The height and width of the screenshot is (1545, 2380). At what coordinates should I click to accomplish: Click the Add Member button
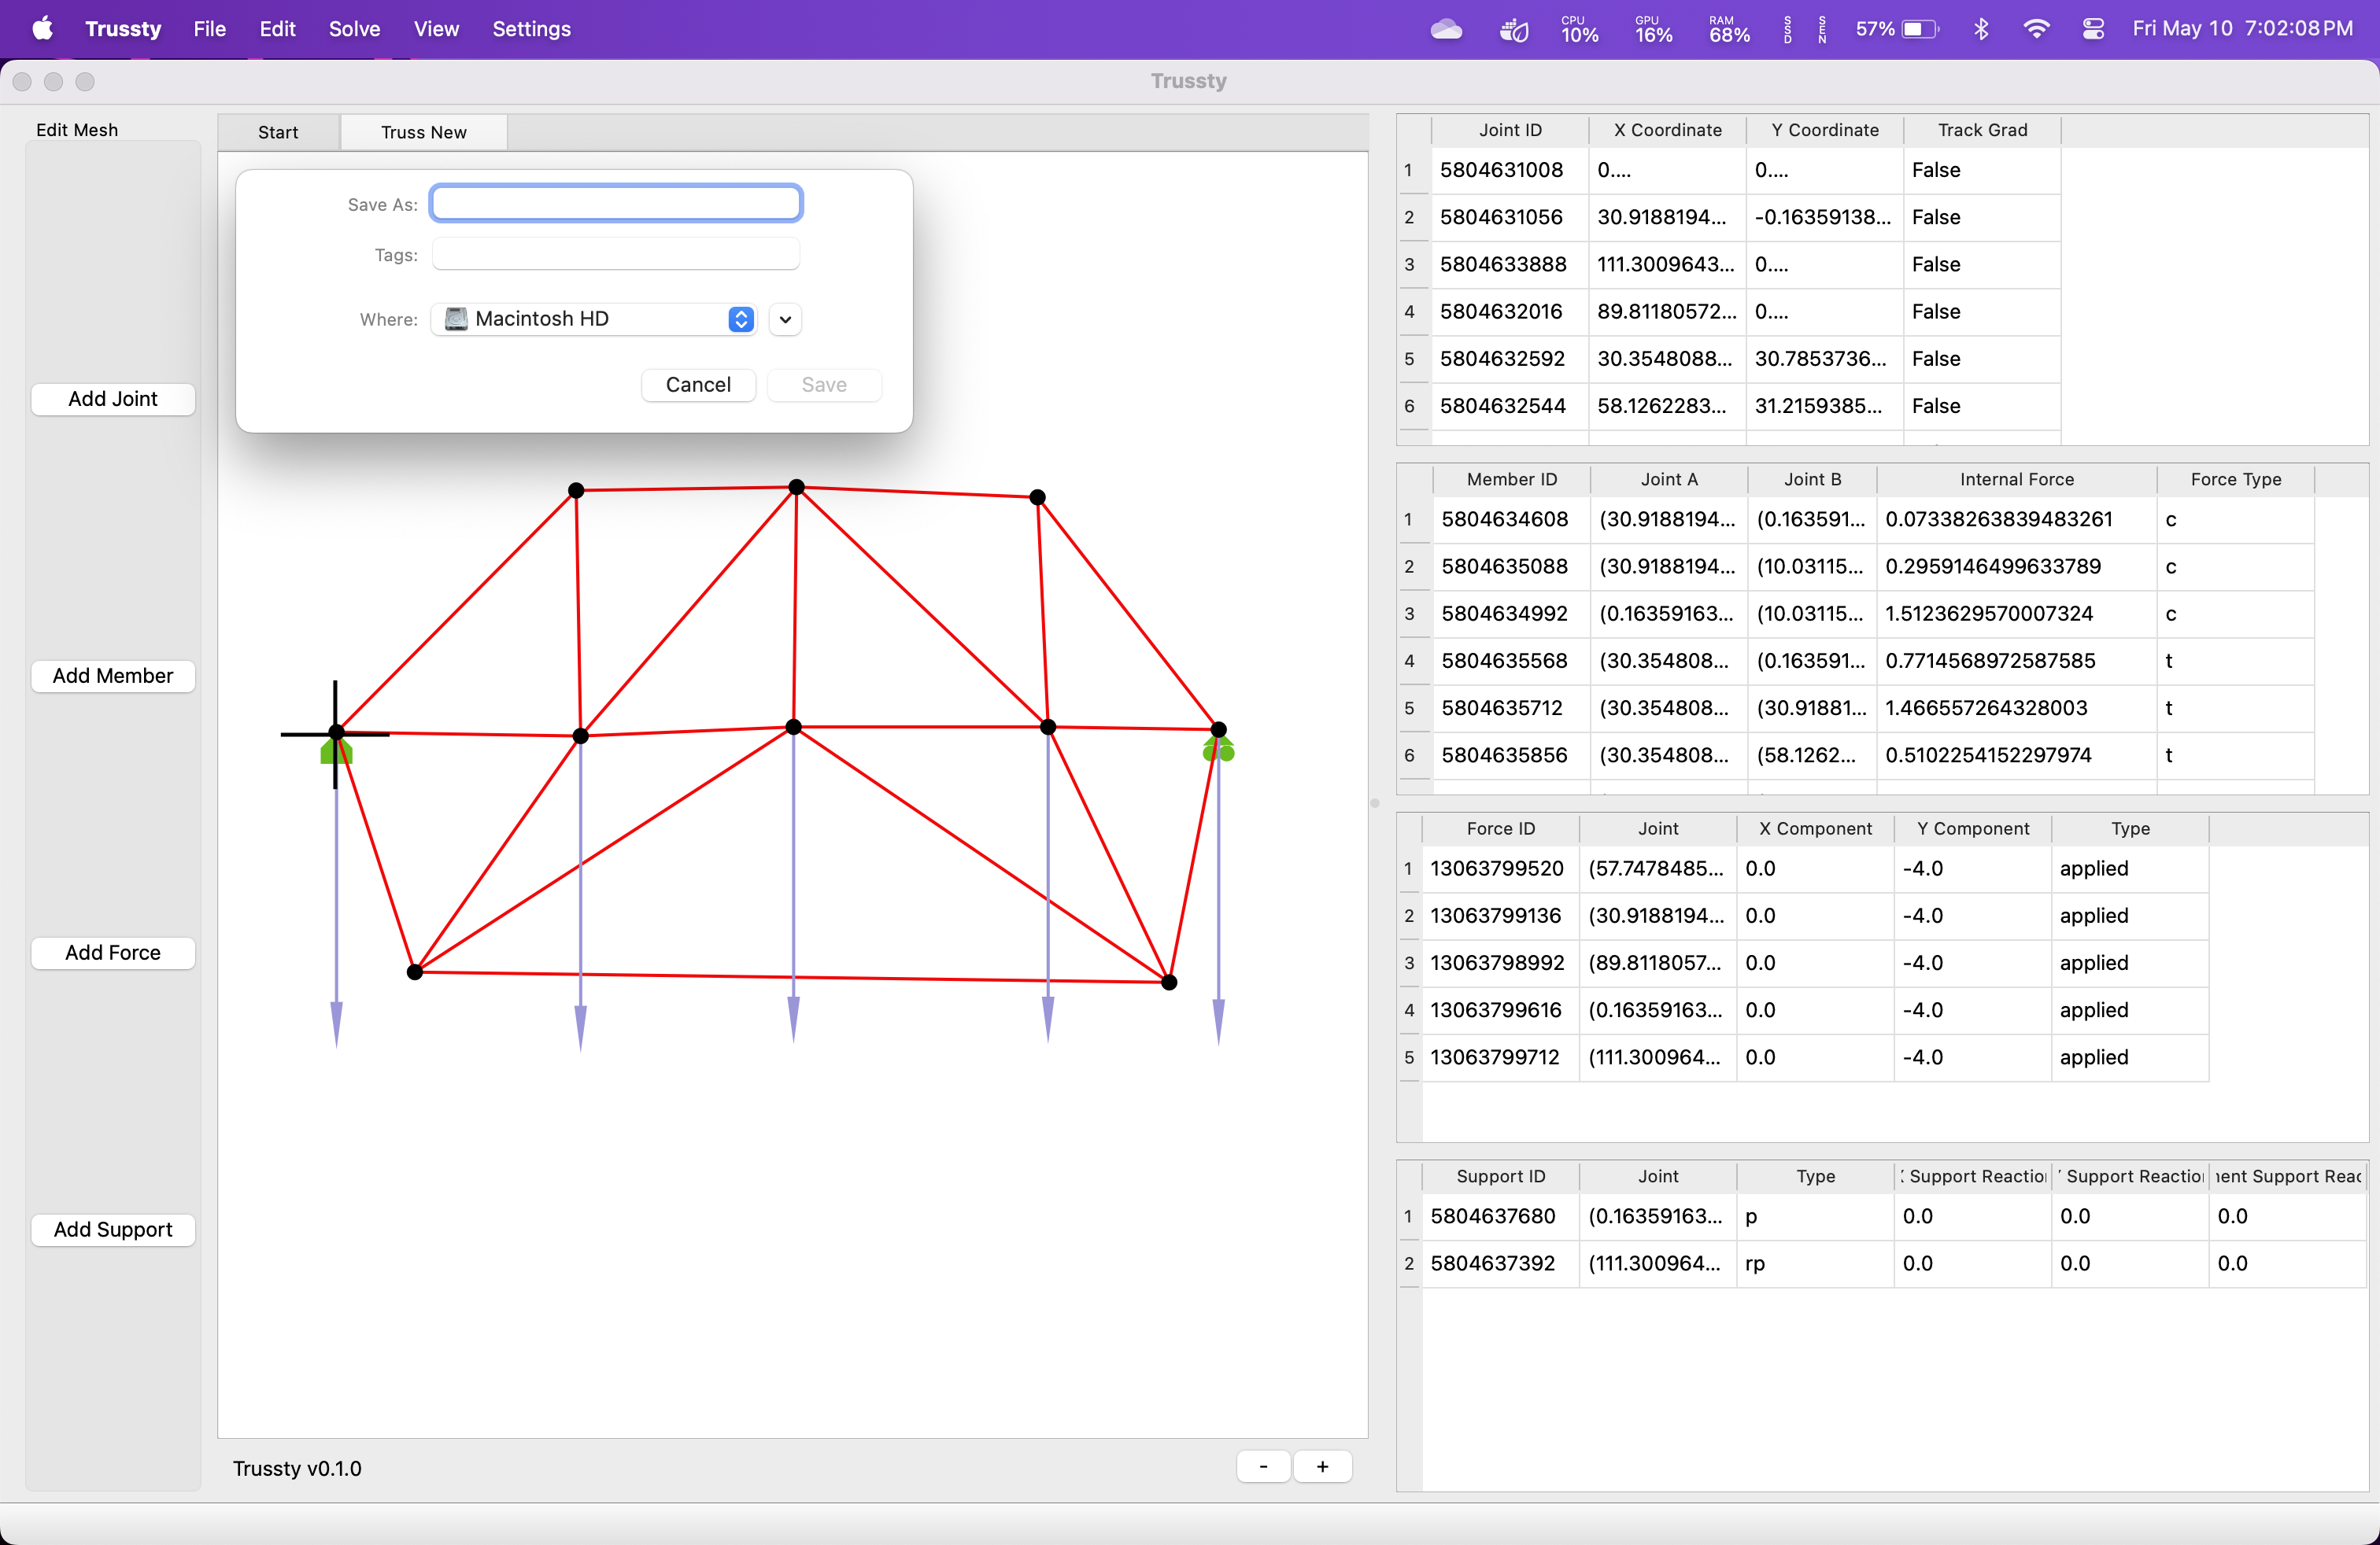(113, 676)
